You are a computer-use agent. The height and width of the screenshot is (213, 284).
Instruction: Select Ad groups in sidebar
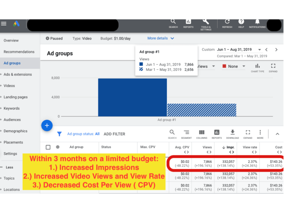[x=12, y=63]
